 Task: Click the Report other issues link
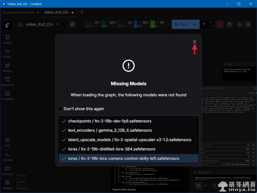point(124,189)
